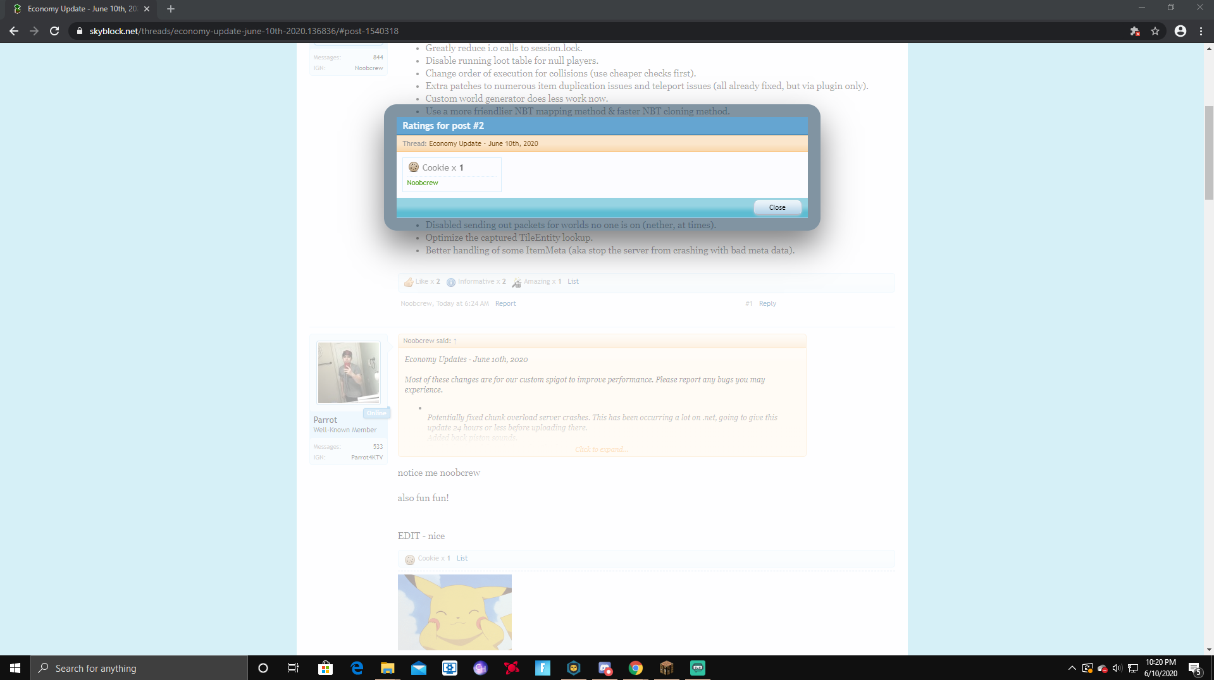Screen dimensions: 1214x680
Task: Open File Explorer from taskbar
Action: [x=387, y=668]
